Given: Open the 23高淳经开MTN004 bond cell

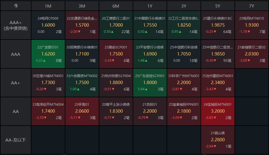Looking at the screenshot, I should [x=48, y=111].
